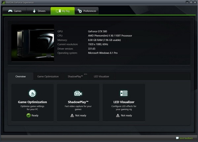Open the Game Optimization card title
The height and width of the screenshot is (142, 198).
[x=32, y=102]
